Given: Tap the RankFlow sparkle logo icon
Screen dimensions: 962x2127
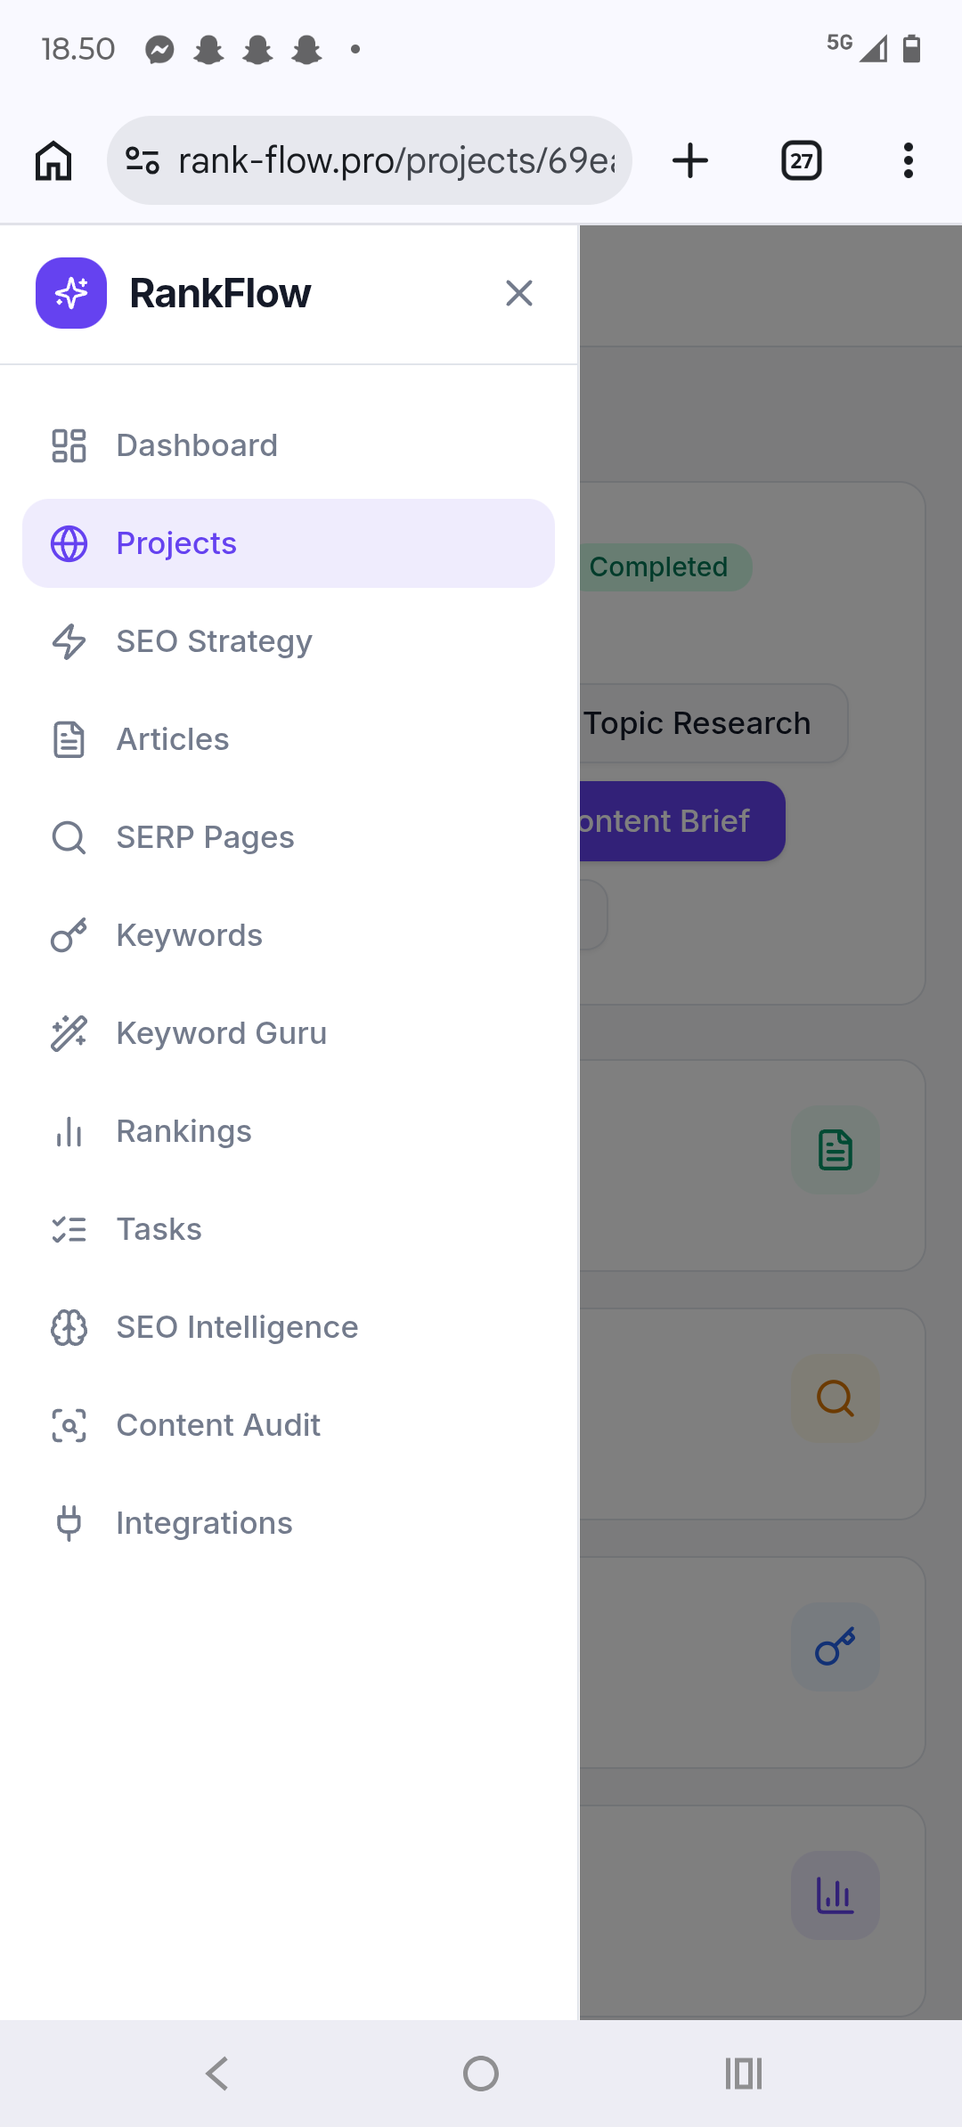Looking at the screenshot, I should 71,293.
